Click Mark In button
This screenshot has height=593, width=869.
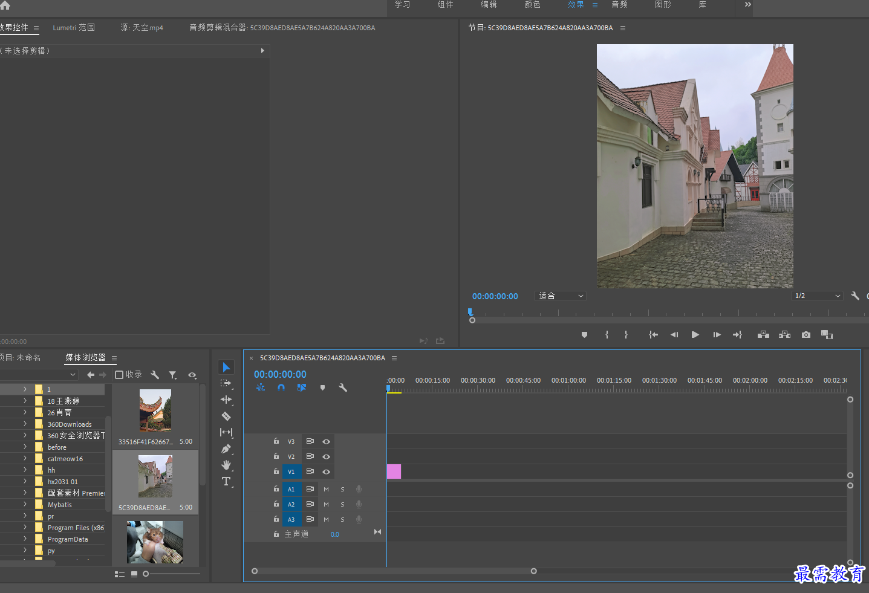[607, 335]
